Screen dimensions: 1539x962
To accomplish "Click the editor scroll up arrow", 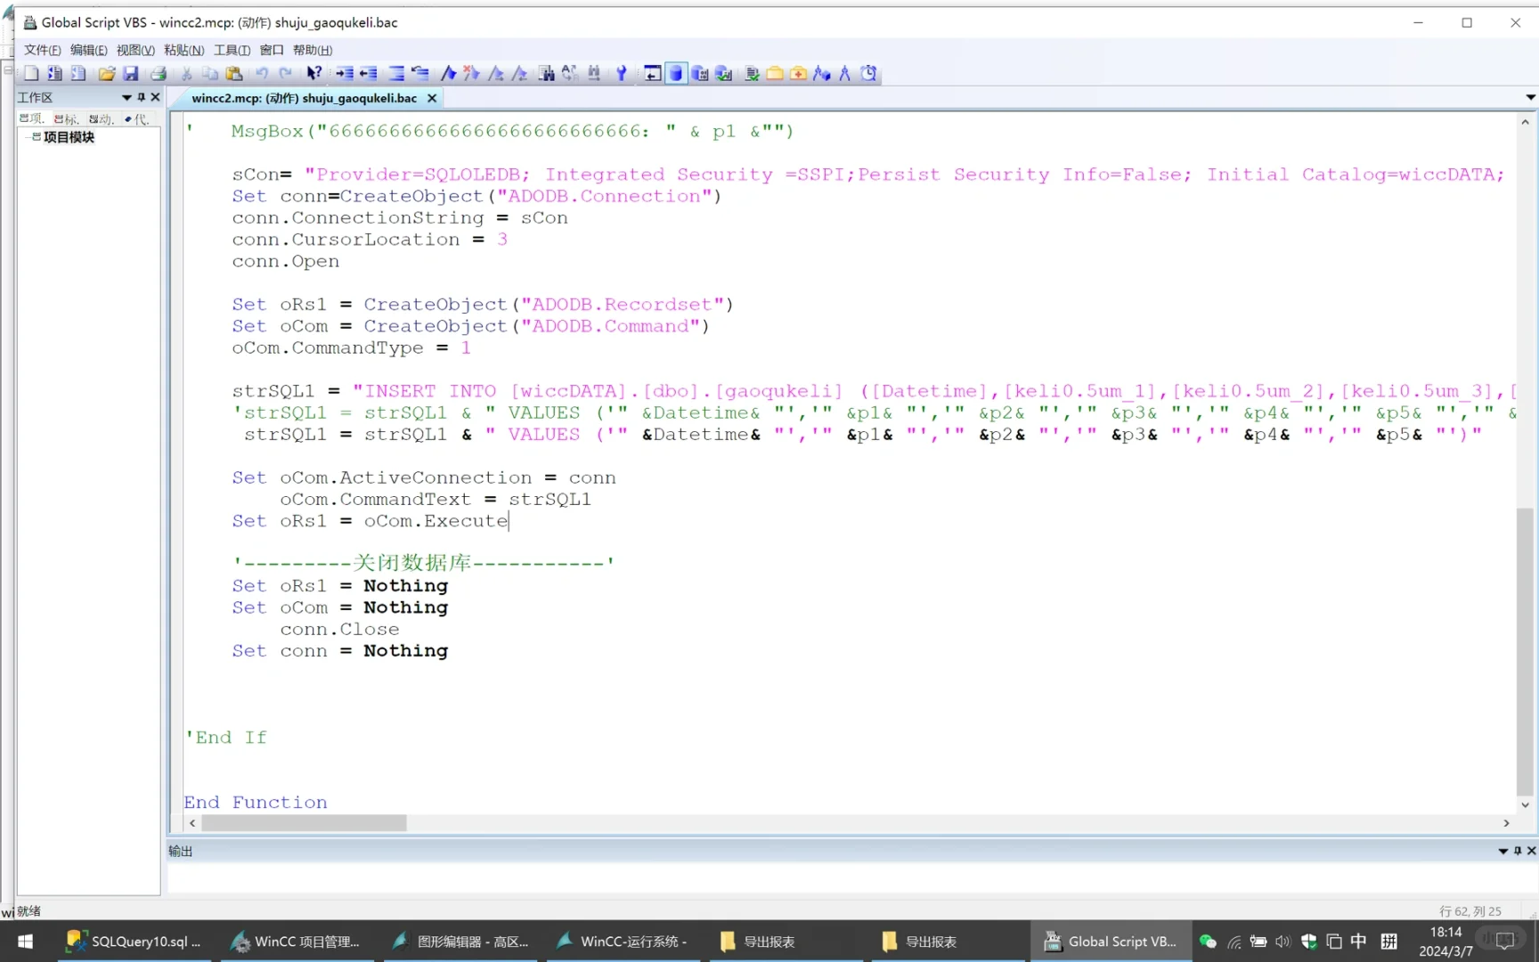I will tap(1525, 122).
